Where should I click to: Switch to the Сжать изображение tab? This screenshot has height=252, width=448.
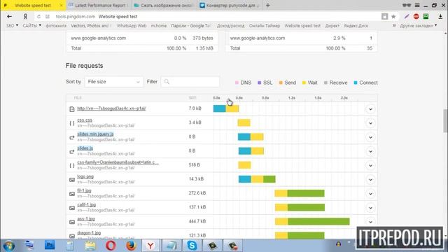coord(164,5)
